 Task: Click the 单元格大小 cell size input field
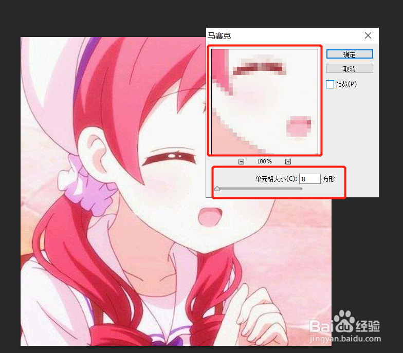(309, 179)
